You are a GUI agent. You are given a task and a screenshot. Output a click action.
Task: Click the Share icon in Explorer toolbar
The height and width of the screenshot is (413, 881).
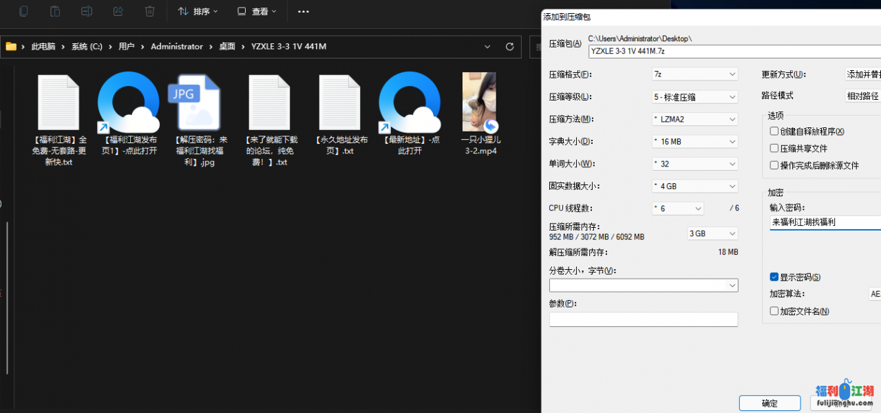point(118,11)
